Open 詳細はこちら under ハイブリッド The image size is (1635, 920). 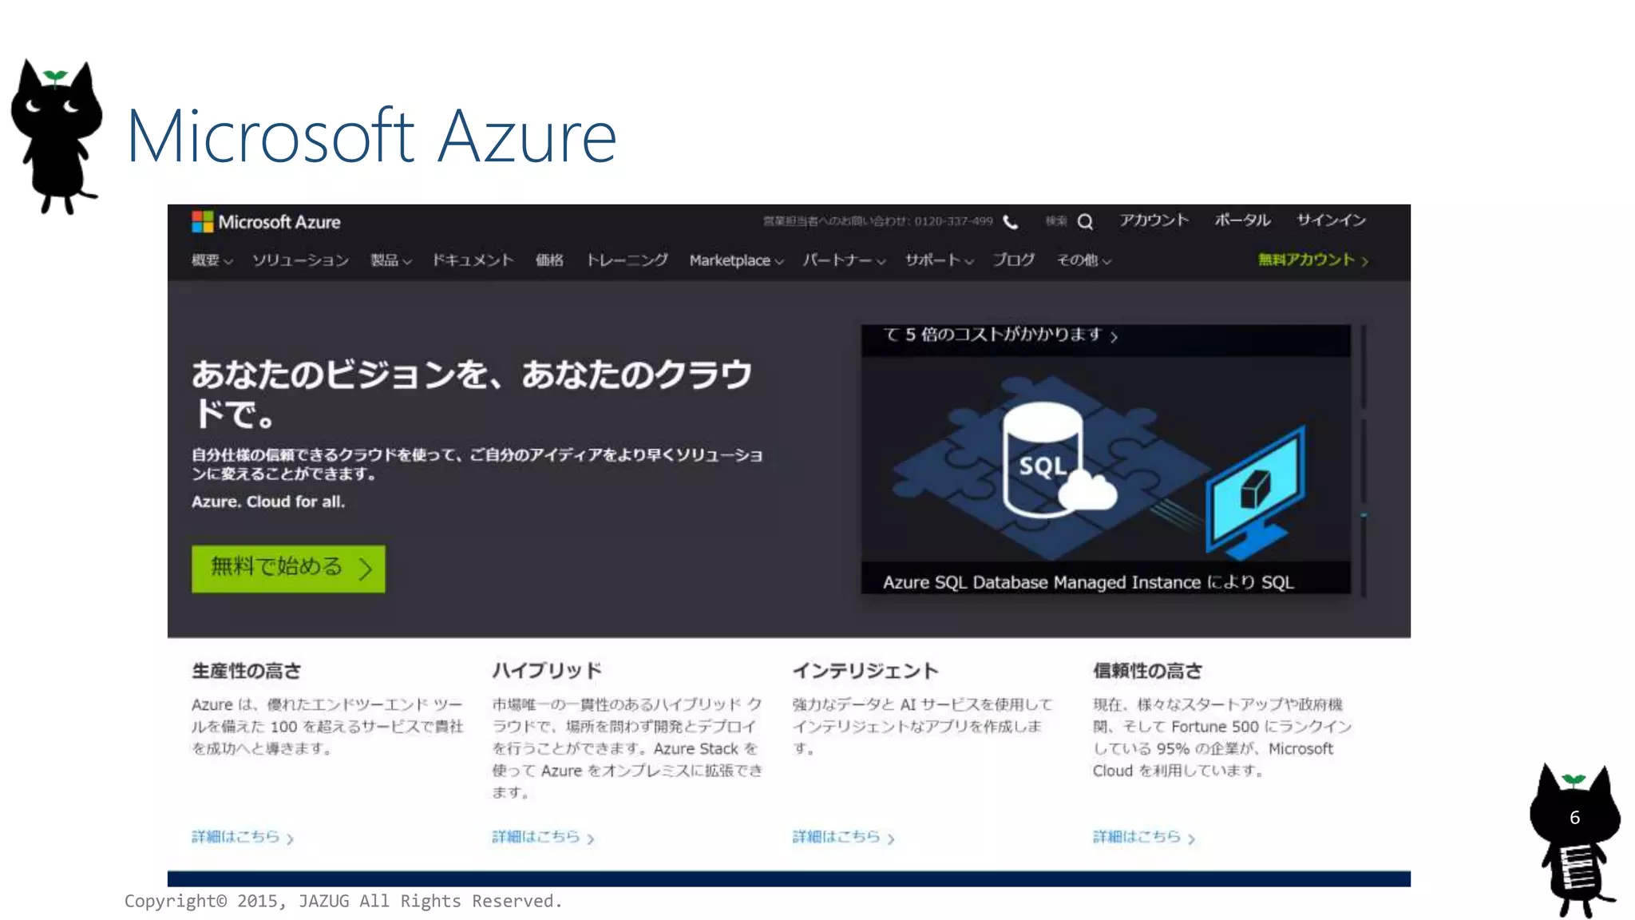pos(543,837)
